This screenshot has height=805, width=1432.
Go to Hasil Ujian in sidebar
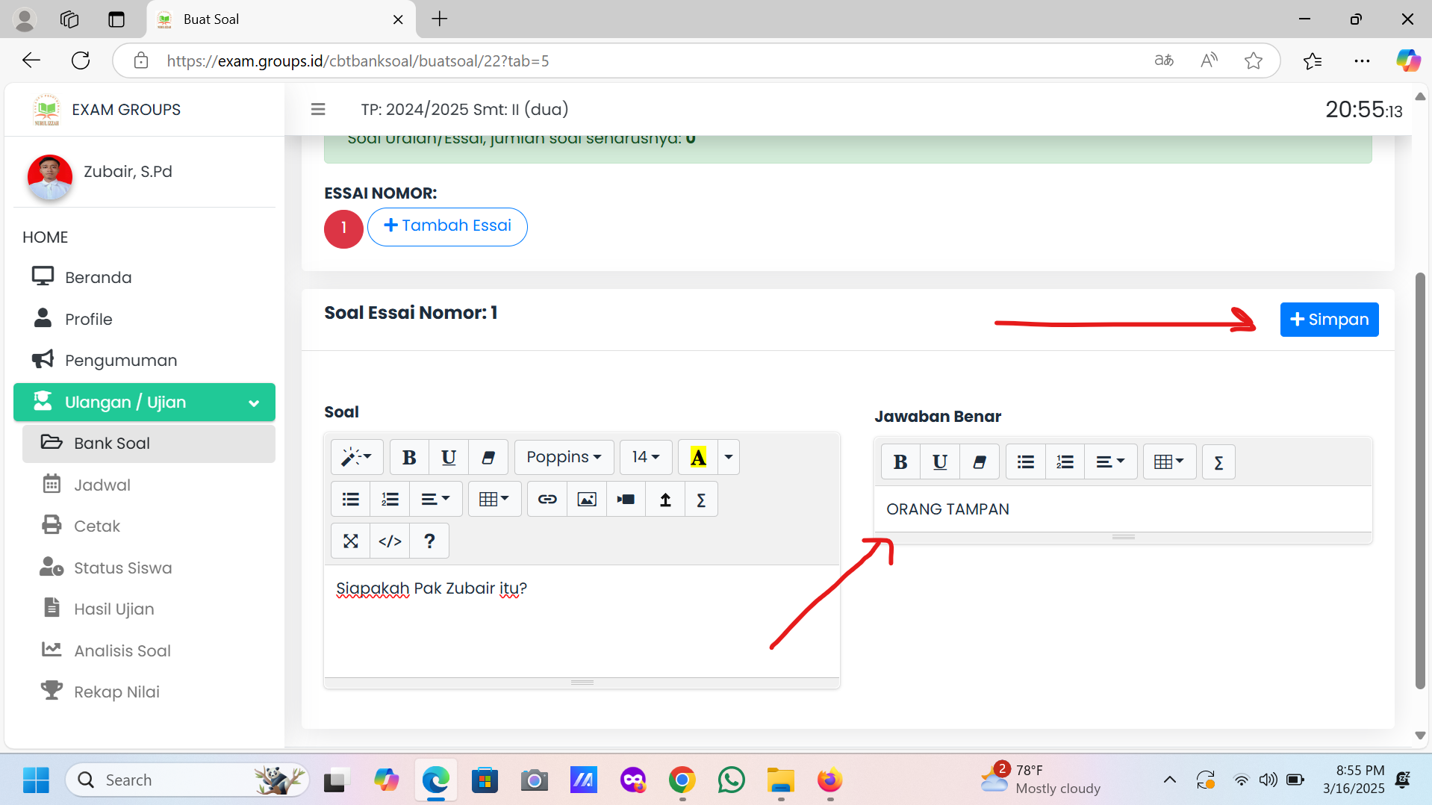coord(113,609)
